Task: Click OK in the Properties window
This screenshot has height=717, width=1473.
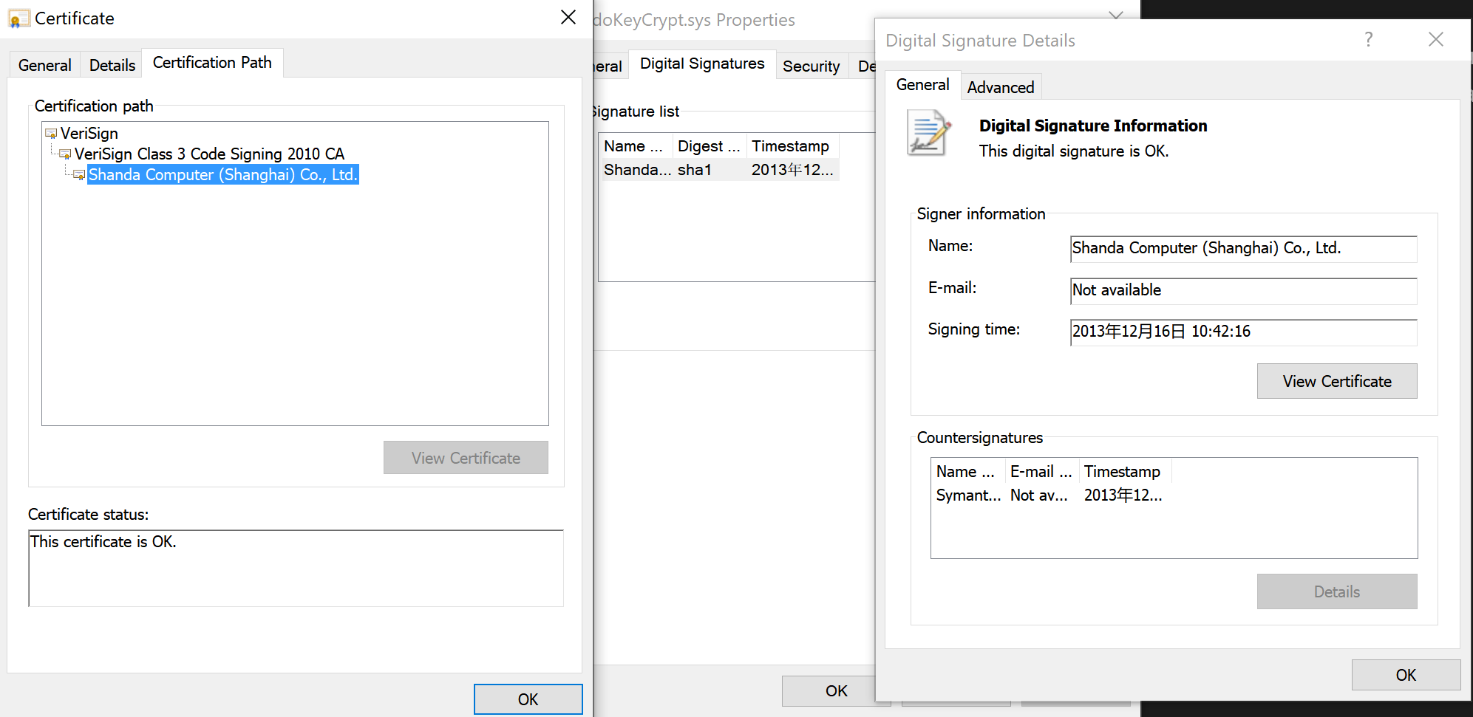Action: [829, 691]
